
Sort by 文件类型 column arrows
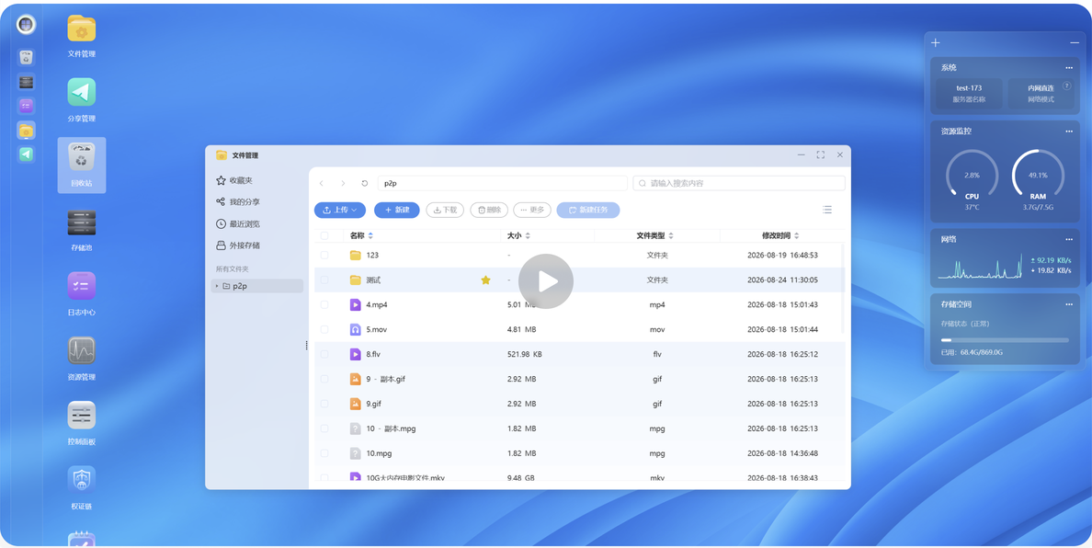click(671, 235)
